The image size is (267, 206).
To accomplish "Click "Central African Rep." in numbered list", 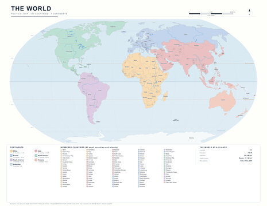I will 68,156.
